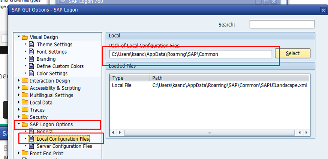Click the Visual Design folder icon
328x159 pixels.
pyautogui.click(x=25, y=37)
